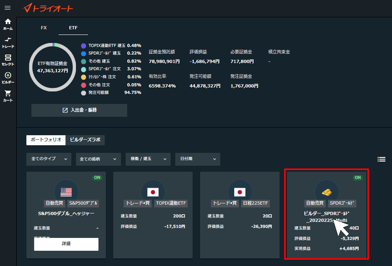Click 評価損益 value -1,686,794円
The width and height of the screenshot is (392, 266).
(x=204, y=62)
